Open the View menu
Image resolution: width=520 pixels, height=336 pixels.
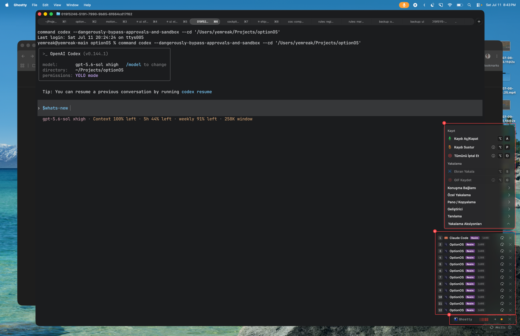click(x=57, y=5)
